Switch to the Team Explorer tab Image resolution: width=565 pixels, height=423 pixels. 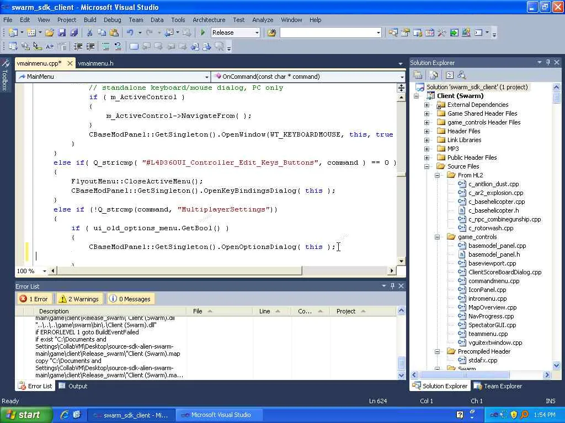point(498,386)
